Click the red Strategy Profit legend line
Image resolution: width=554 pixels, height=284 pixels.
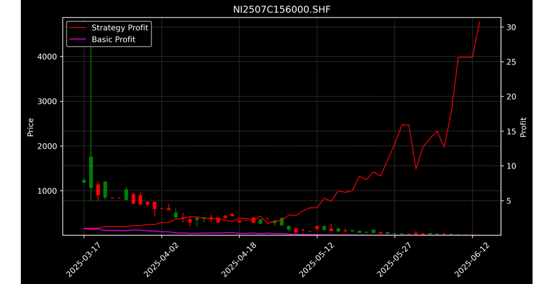point(78,28)
